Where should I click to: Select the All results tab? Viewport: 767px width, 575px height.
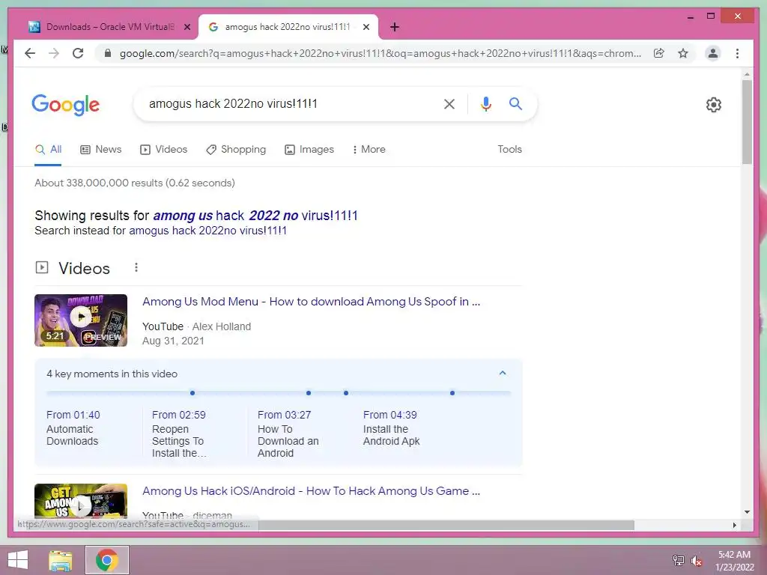click(48, 150)
